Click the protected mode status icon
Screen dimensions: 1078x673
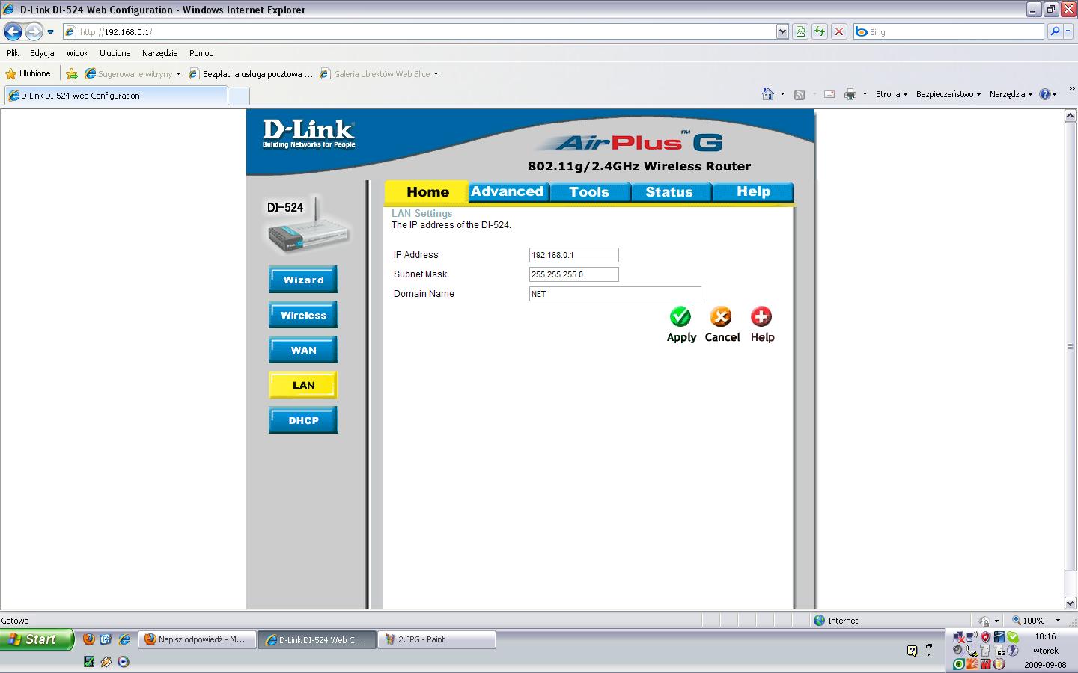click(984, 621)
